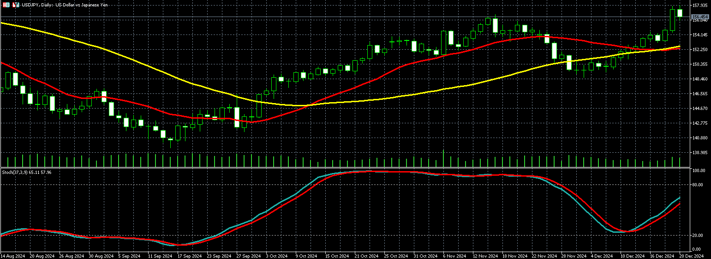Click the 17 Sep 2024 date label
This screenshot has height=259, width=711.
[x=190, y=256]
